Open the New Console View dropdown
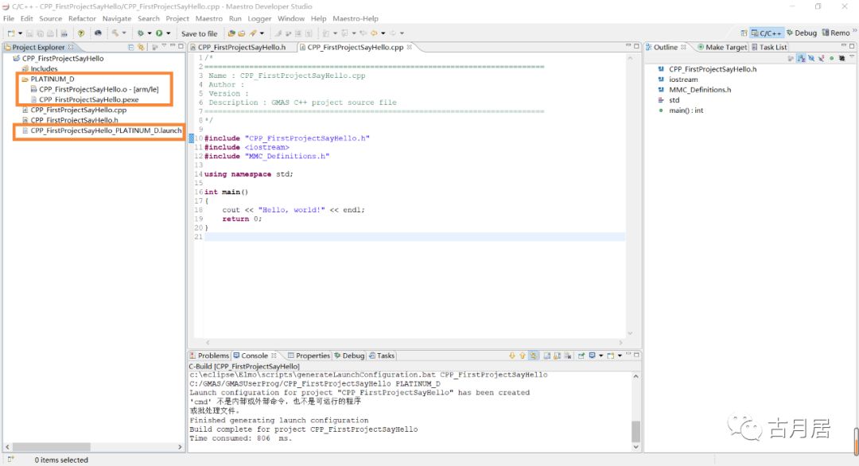Screen dimensions: 859x466 tap(620, 356)
